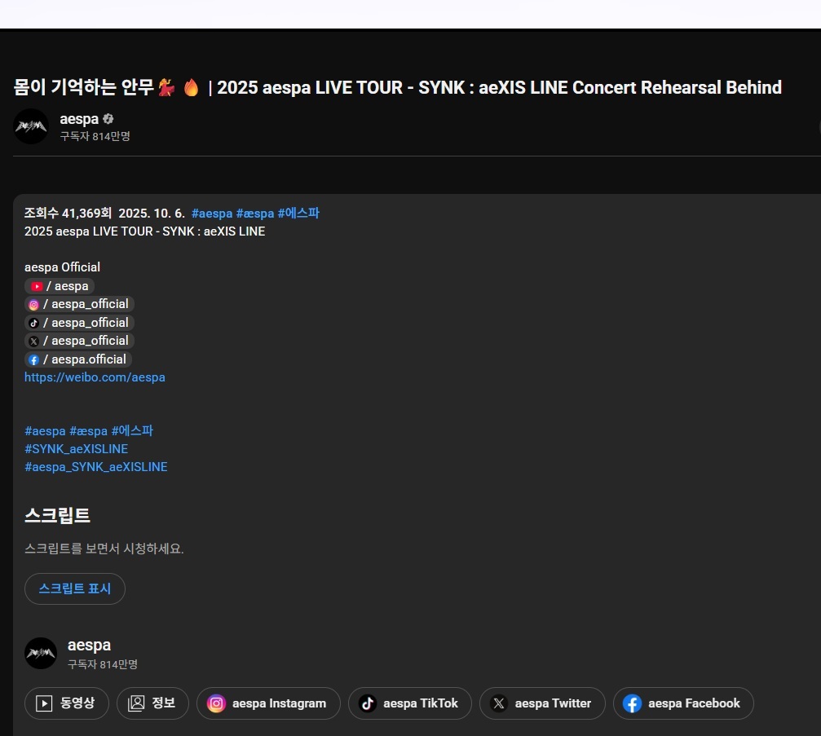Click the aespa Instagram button

click(x=268, y=703)
